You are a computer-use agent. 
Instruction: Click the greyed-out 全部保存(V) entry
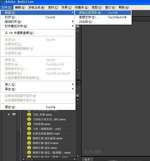click(37, 73)
